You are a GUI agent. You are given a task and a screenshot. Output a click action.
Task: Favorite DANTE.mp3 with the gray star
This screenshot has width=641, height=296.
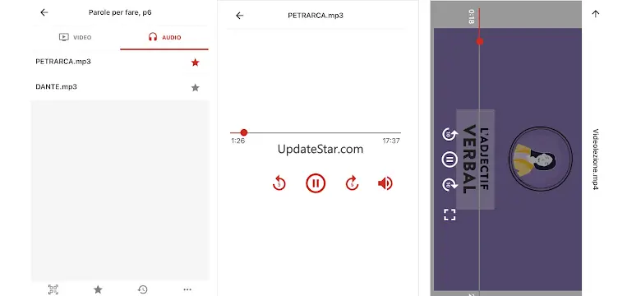tap(196, 87)
